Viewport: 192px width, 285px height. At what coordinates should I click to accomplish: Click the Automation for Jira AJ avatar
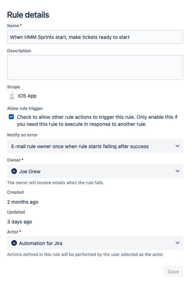click(x=14, y=243)
